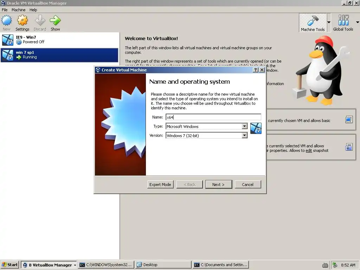Open the Machine menu

(x=18, y=10)
